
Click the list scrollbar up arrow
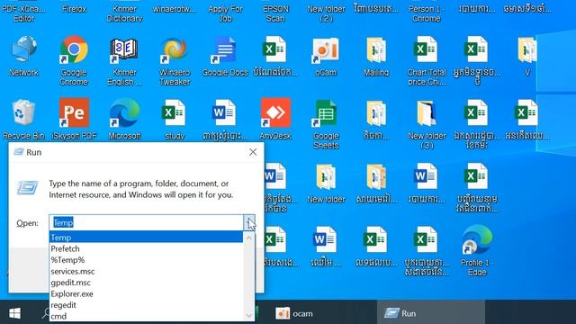pyautogui.click(x=249, y=238)
